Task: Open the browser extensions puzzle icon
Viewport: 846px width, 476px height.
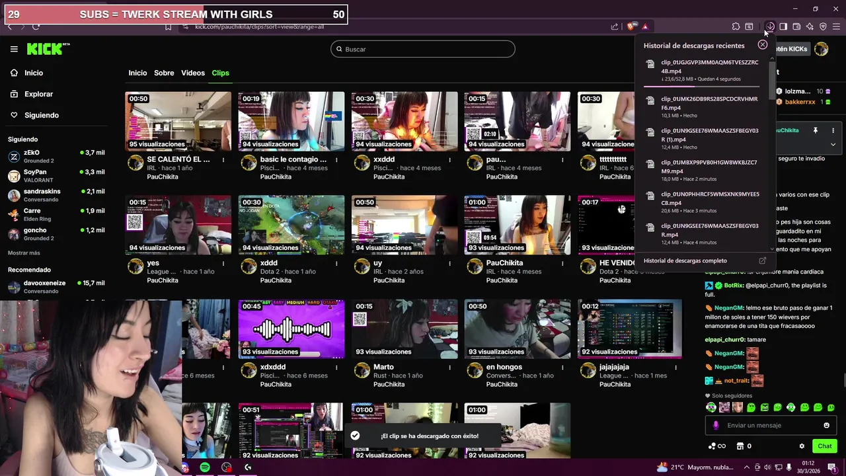Action: click(736, 26)
